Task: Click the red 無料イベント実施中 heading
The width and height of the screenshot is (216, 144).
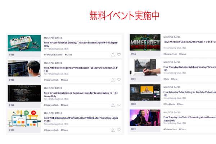Action: 125,15
